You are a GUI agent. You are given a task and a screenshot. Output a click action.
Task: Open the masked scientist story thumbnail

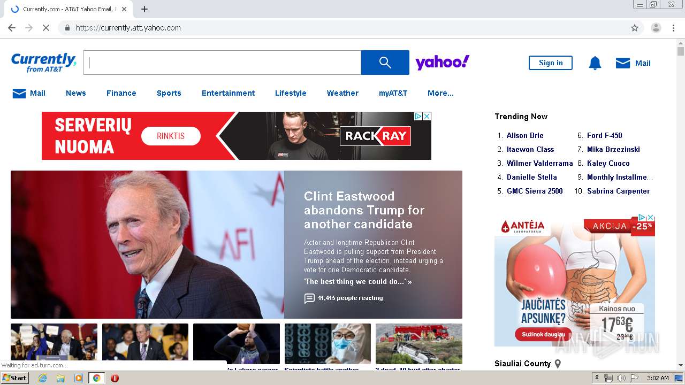click(x=328, y=344)
